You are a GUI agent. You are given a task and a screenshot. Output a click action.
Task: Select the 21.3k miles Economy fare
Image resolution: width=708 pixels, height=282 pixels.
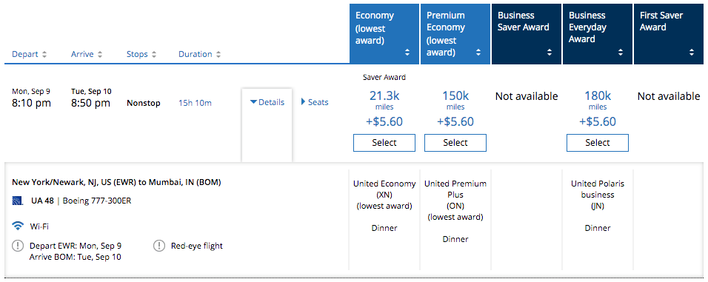click(x=384, y=143)
